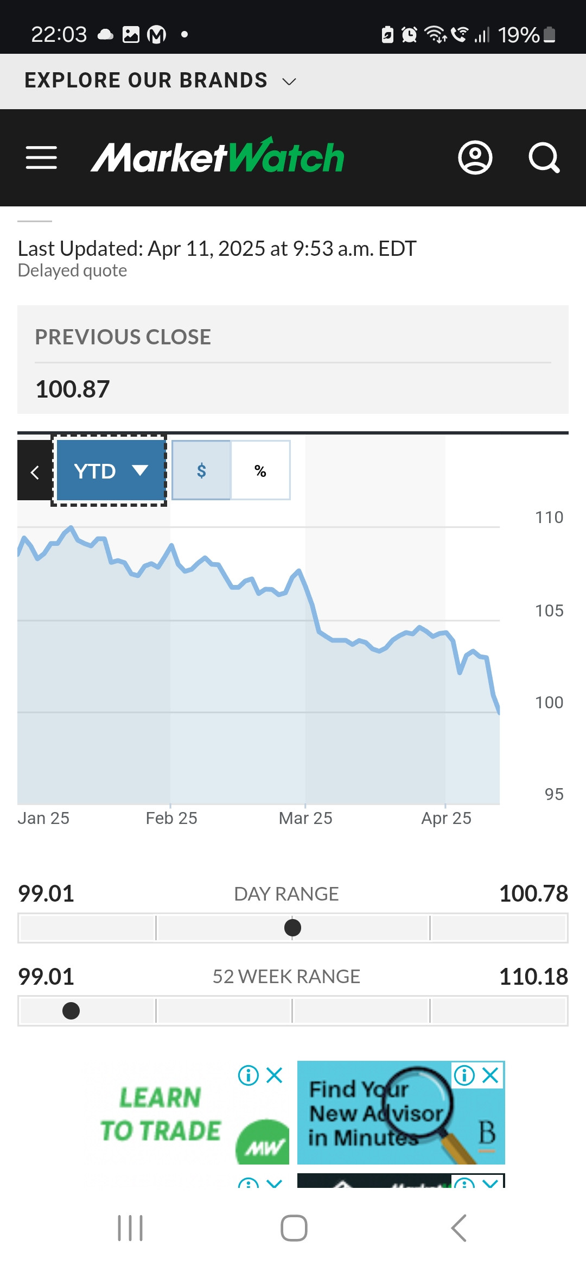Collapse the chart panel with left chevron
Viewport: 586px width, 1271px height.
click(35, 470)
